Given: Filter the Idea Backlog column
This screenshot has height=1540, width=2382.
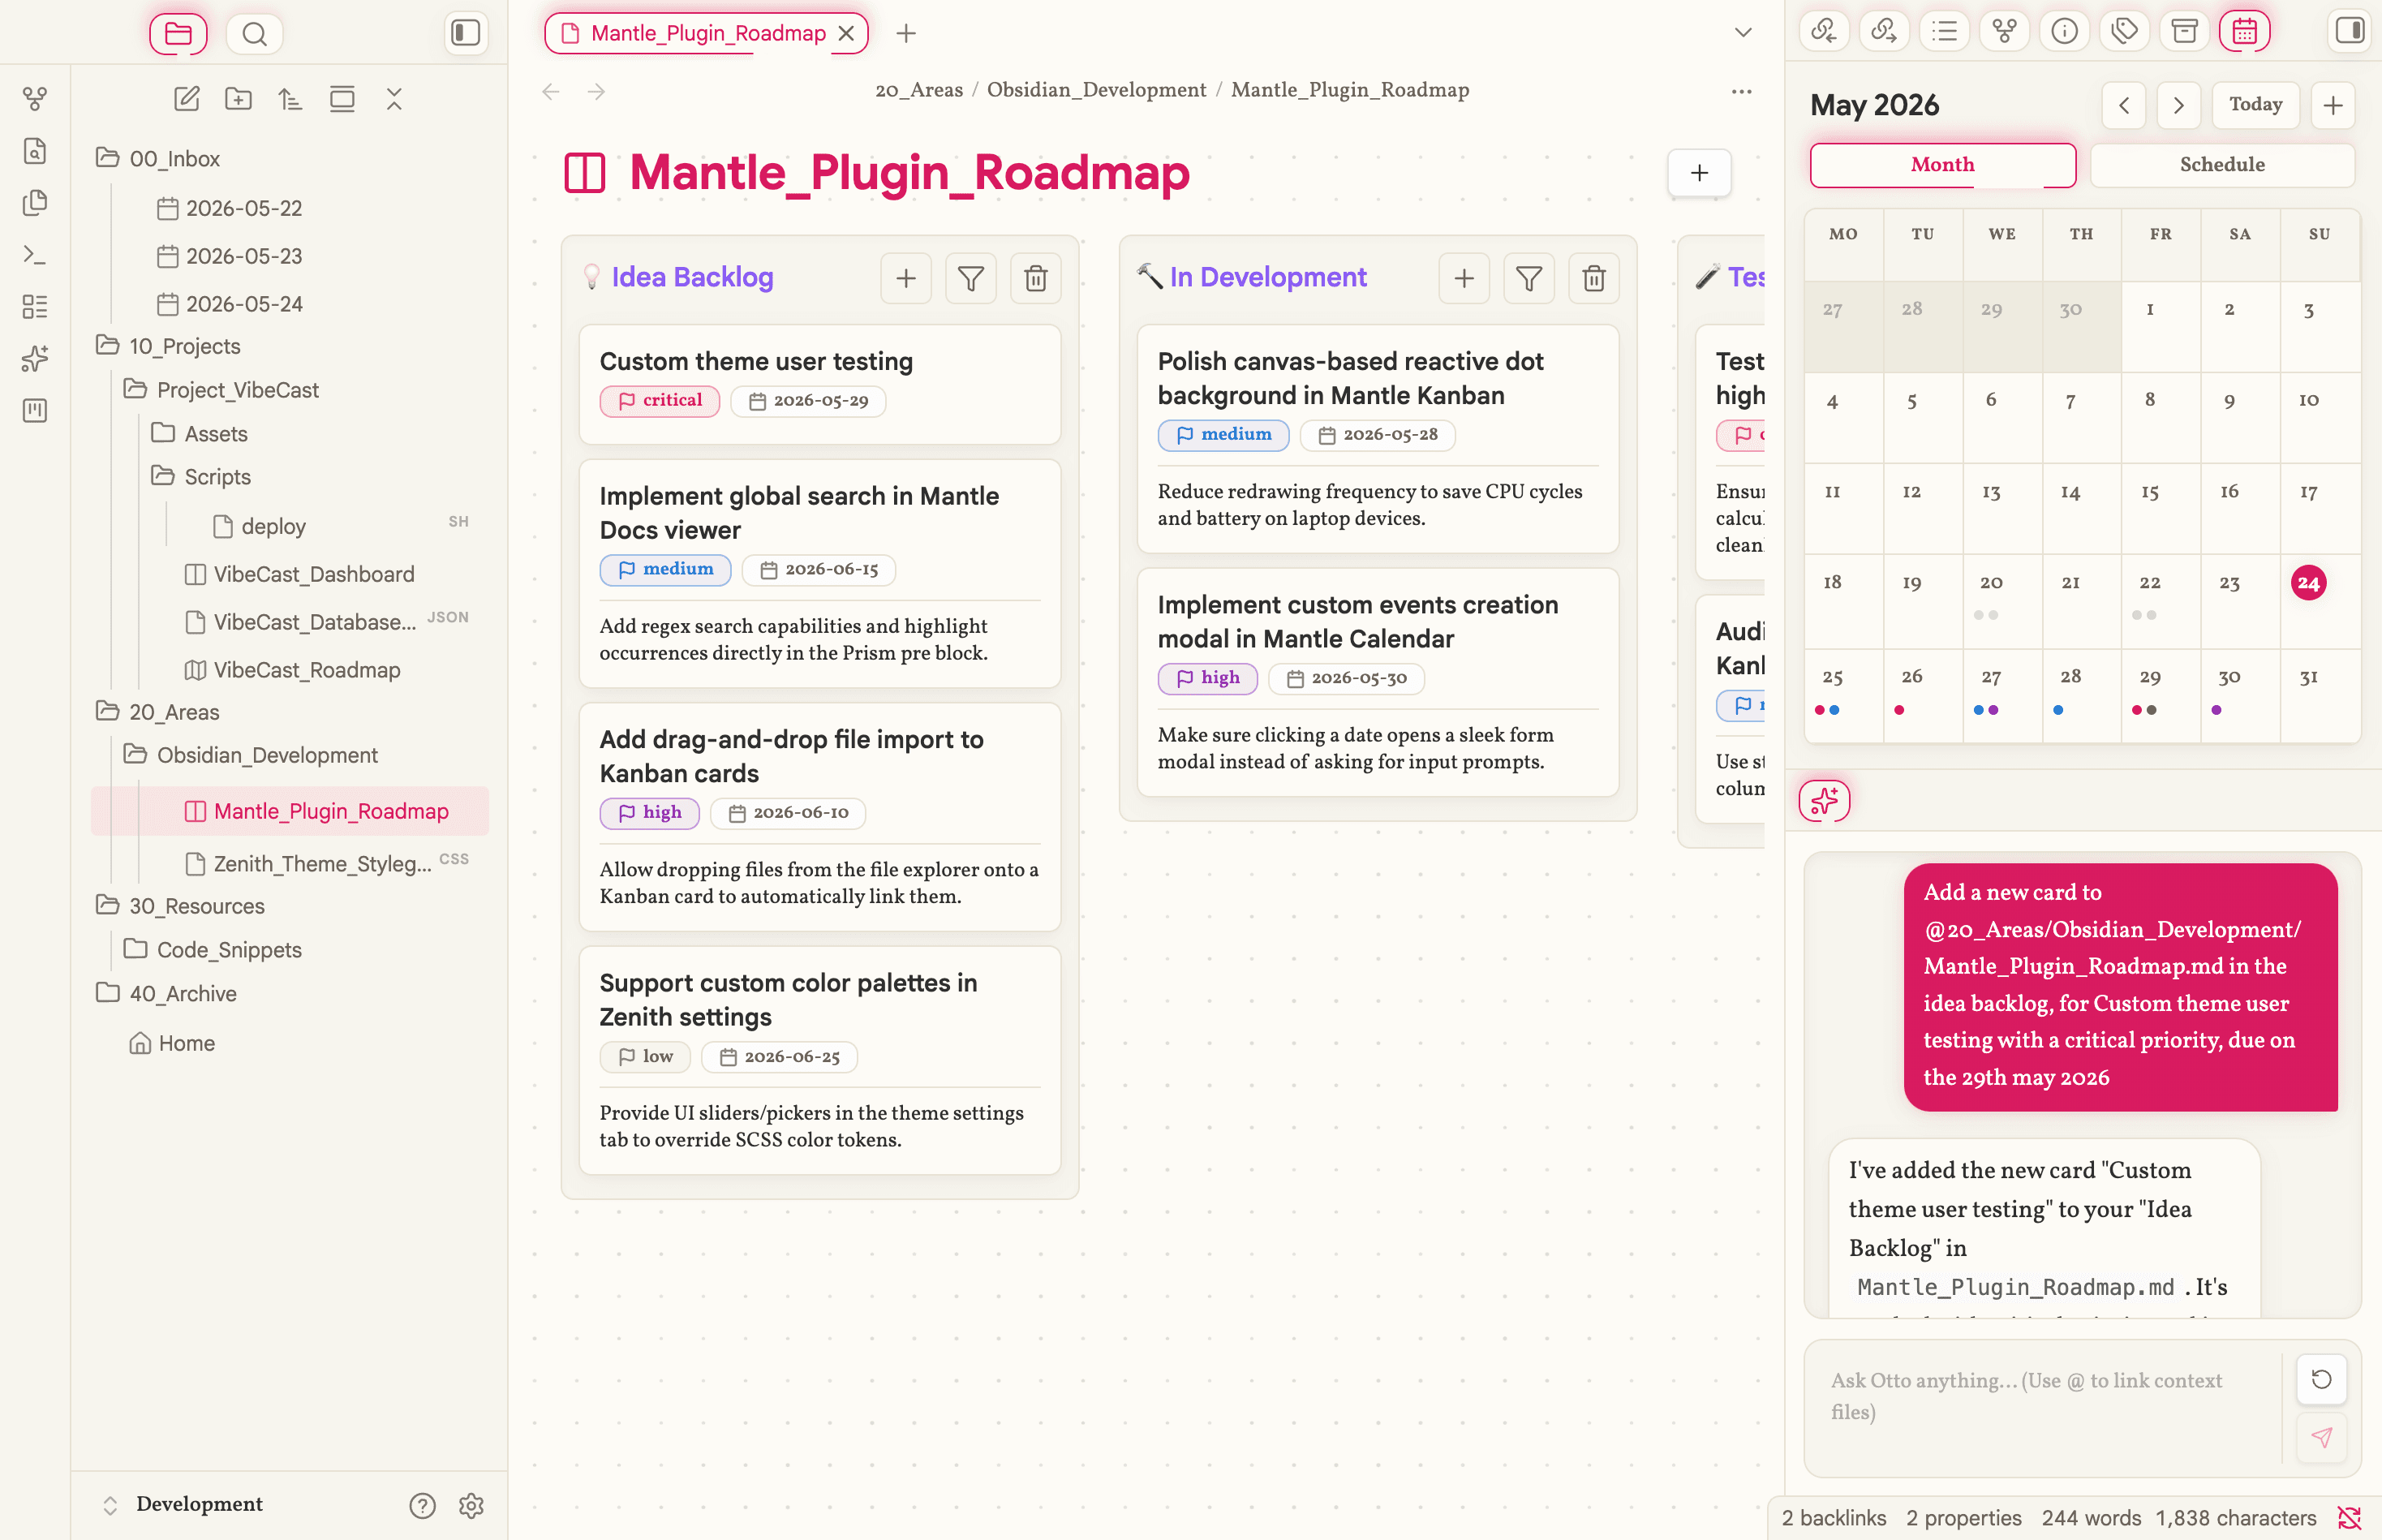Looking at the screenshot, I should point(970,278).
